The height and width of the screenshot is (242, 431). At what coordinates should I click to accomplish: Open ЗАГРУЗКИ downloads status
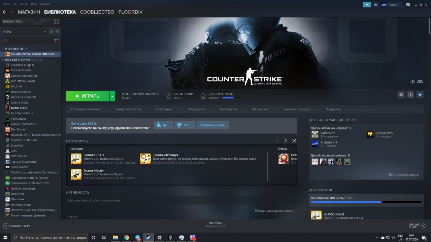coord(215,225)
